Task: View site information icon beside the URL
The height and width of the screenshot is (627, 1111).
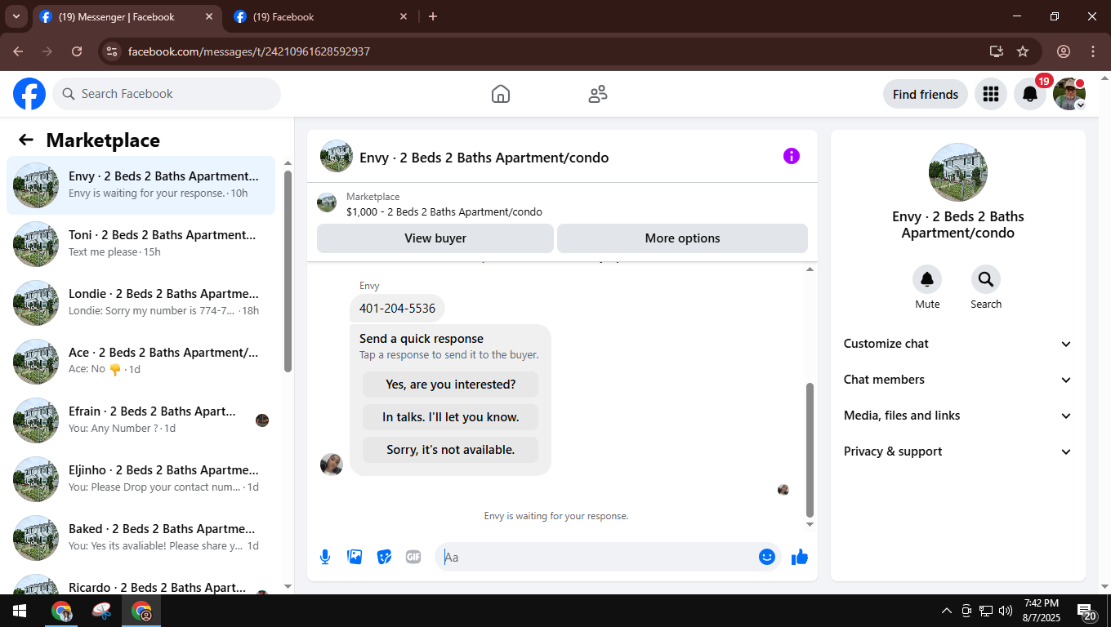Action: (113, 51)
